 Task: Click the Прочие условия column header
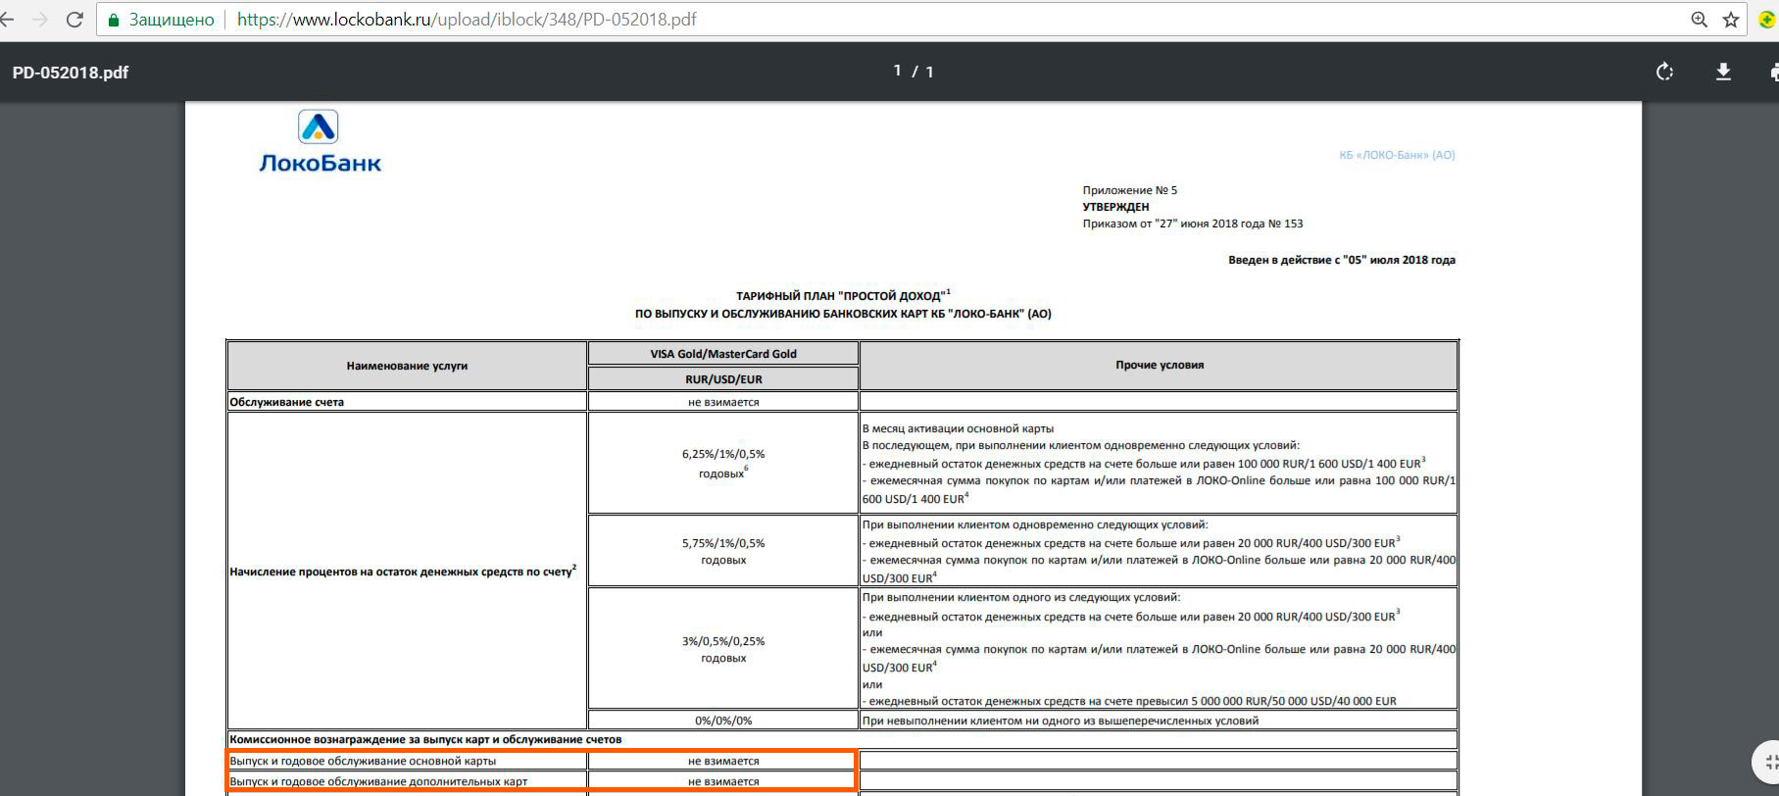pyautogui.click(x=1160, y=365)
